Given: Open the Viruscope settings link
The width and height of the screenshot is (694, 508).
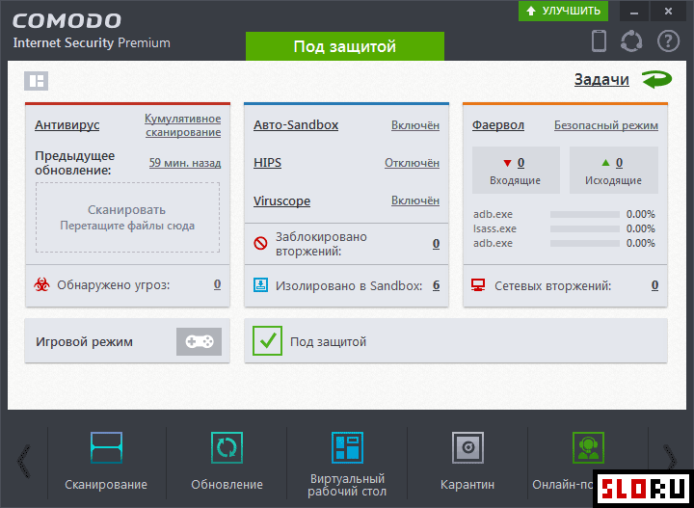Looking at the screenshot, I should 281,201.
